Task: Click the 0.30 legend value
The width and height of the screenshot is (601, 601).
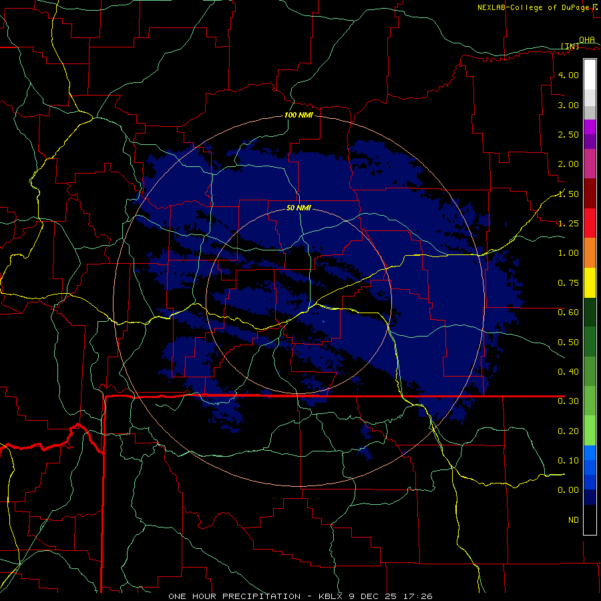Action: coord(568,401)
